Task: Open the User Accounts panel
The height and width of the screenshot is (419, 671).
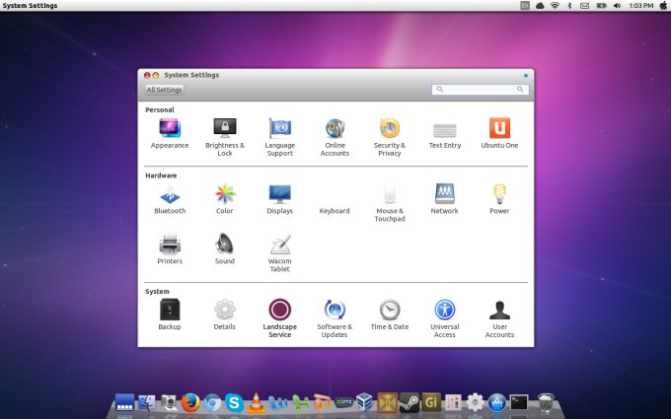Action: (499, 311)
